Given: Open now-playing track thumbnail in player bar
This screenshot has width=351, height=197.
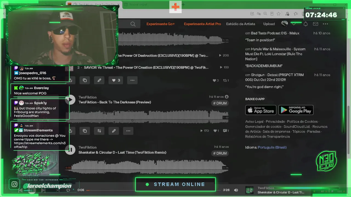Looking at the screenshot, I should [x=249, y=190].
